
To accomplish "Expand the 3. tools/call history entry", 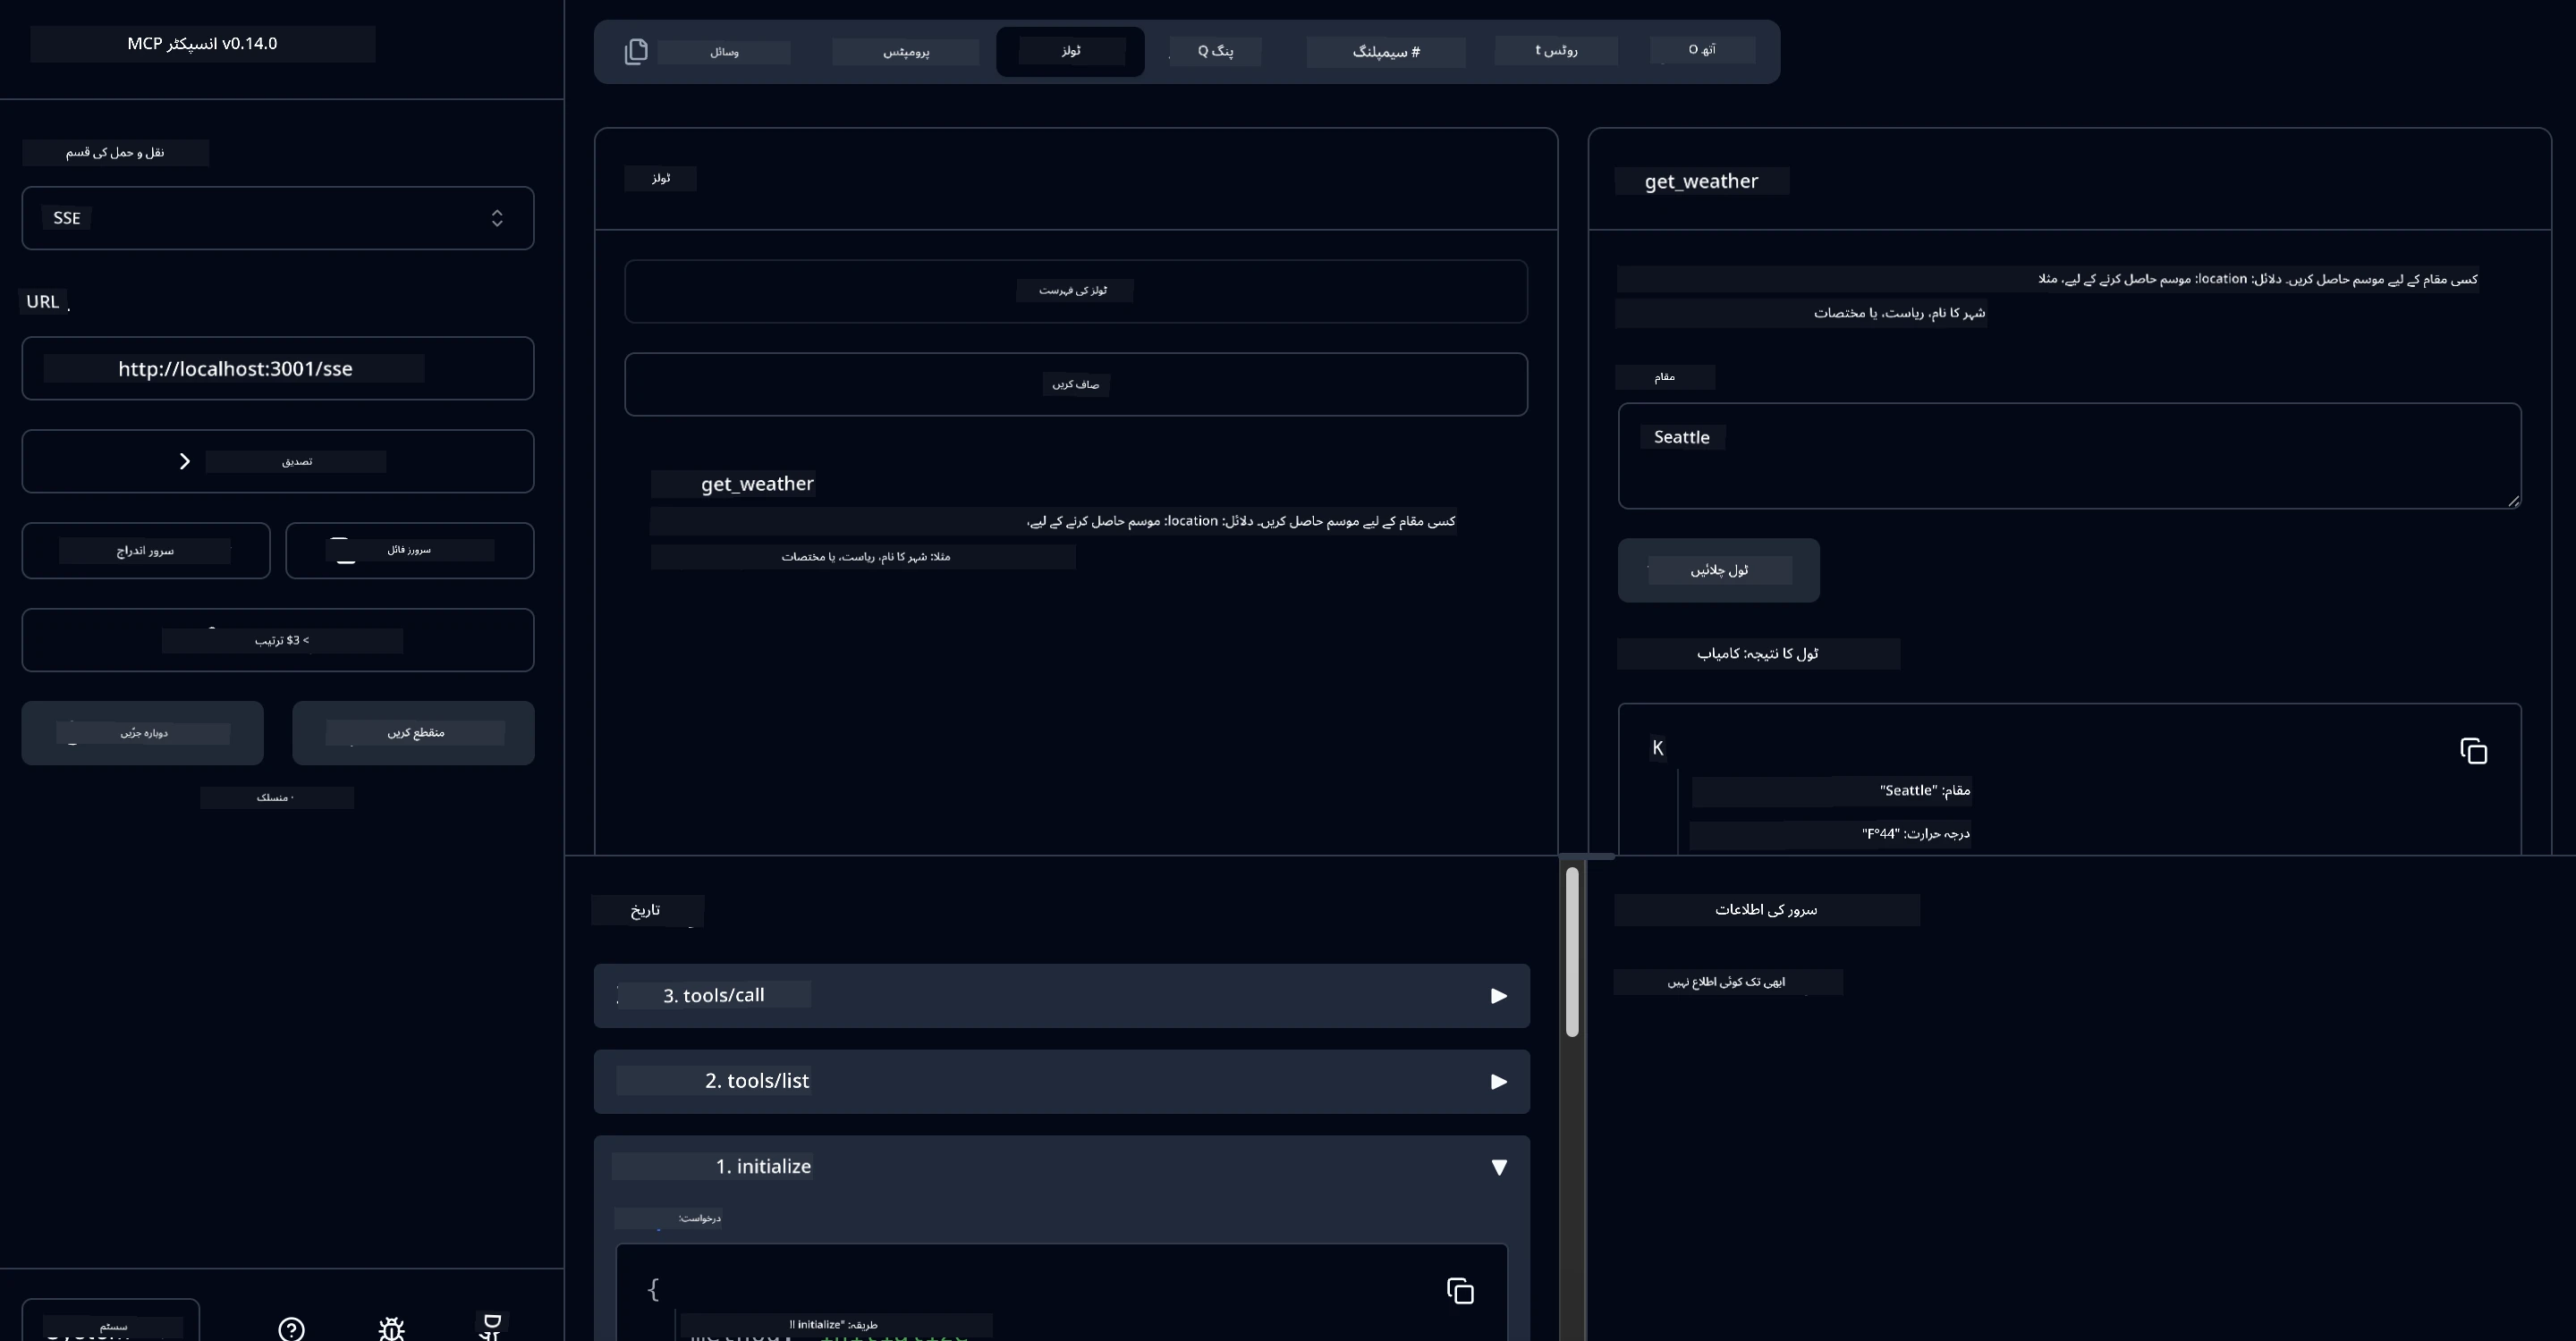I will [x=1062, y=995].
